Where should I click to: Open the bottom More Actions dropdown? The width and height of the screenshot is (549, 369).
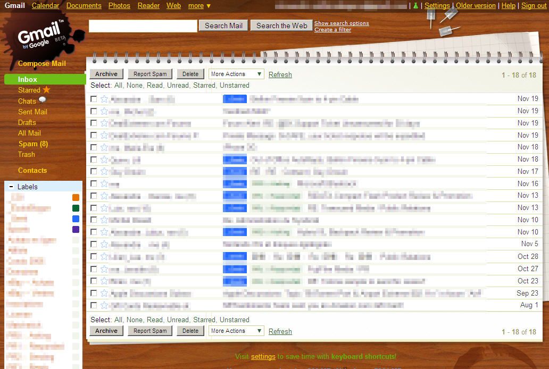click(x=236, y=331)
